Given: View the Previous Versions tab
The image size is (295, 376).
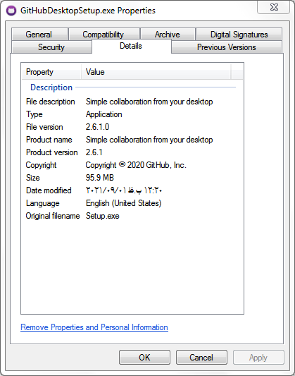Looking at the screenshot, I should 227,47.
